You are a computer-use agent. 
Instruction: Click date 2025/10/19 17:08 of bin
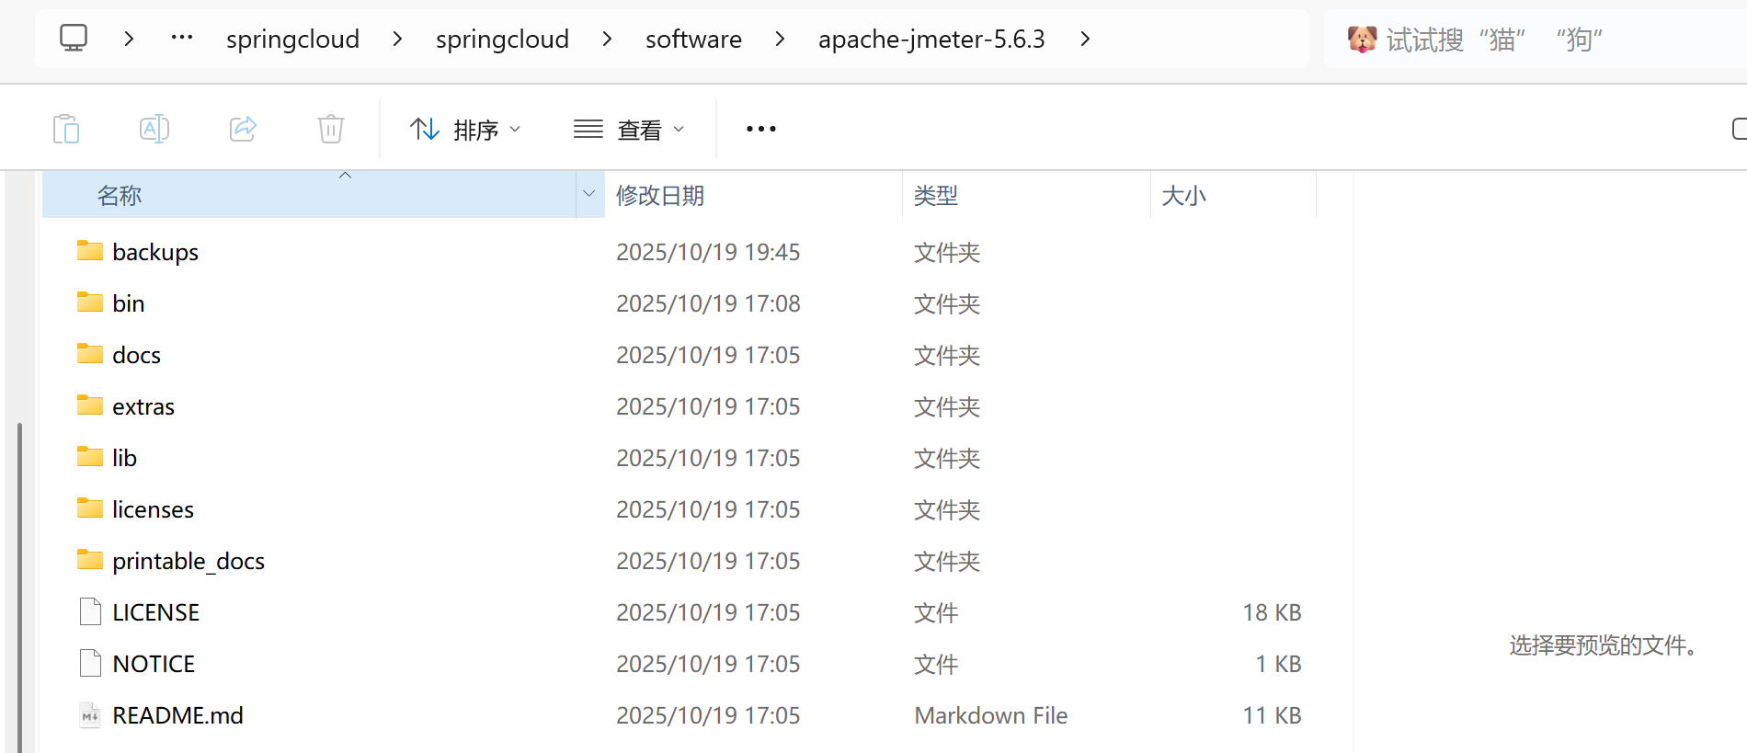tap(708, 303)
